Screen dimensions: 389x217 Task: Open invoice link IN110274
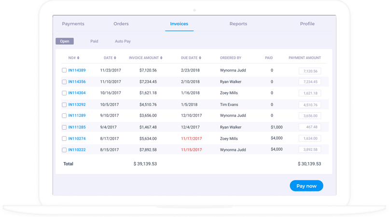pos(77,139)
